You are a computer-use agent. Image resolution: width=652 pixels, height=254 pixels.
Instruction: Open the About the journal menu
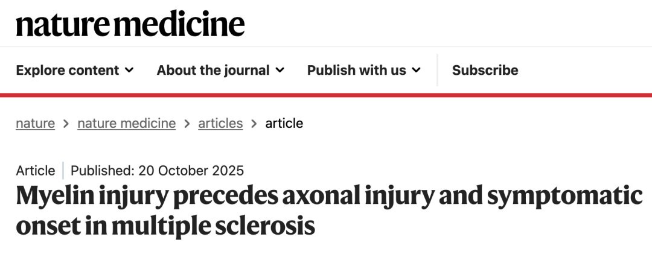(213, 70)
